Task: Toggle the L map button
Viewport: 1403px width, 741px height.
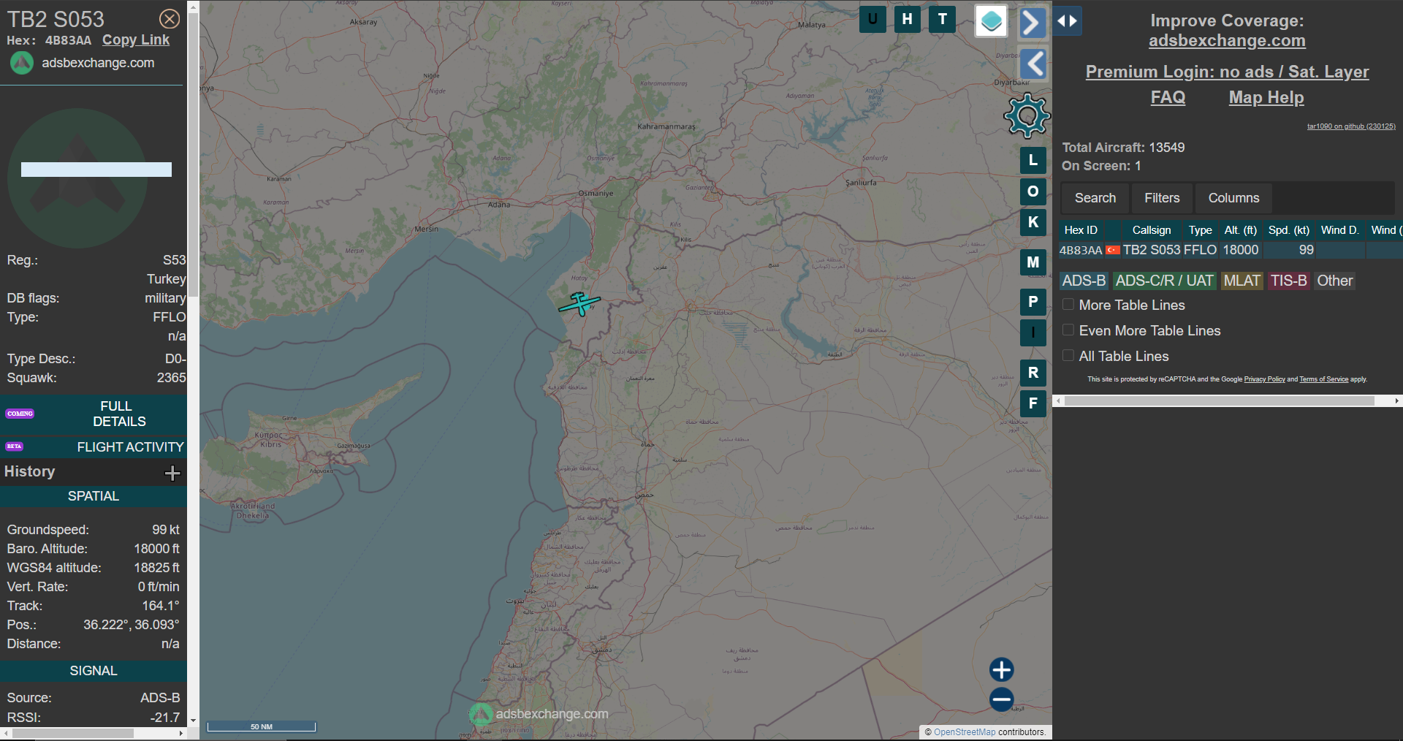Action: pos(1033,160)
